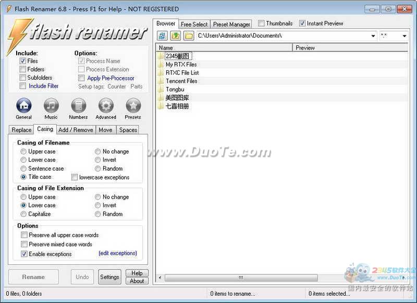This screenshot has width=417, height=303.
Task: Expand the folder path dropdown
Action: pos(373,35)
